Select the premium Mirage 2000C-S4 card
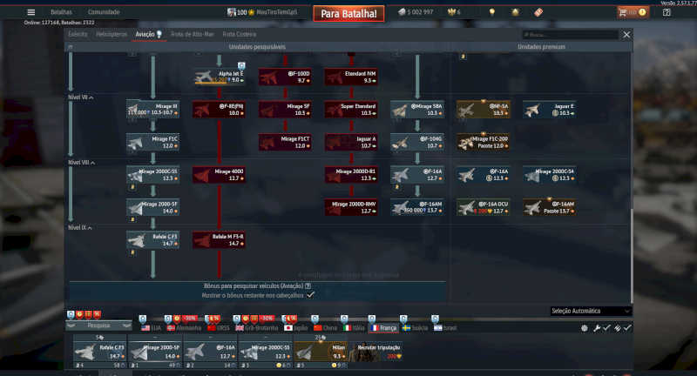The width and height of the screenshot is (697, 376). click(550, 174)
